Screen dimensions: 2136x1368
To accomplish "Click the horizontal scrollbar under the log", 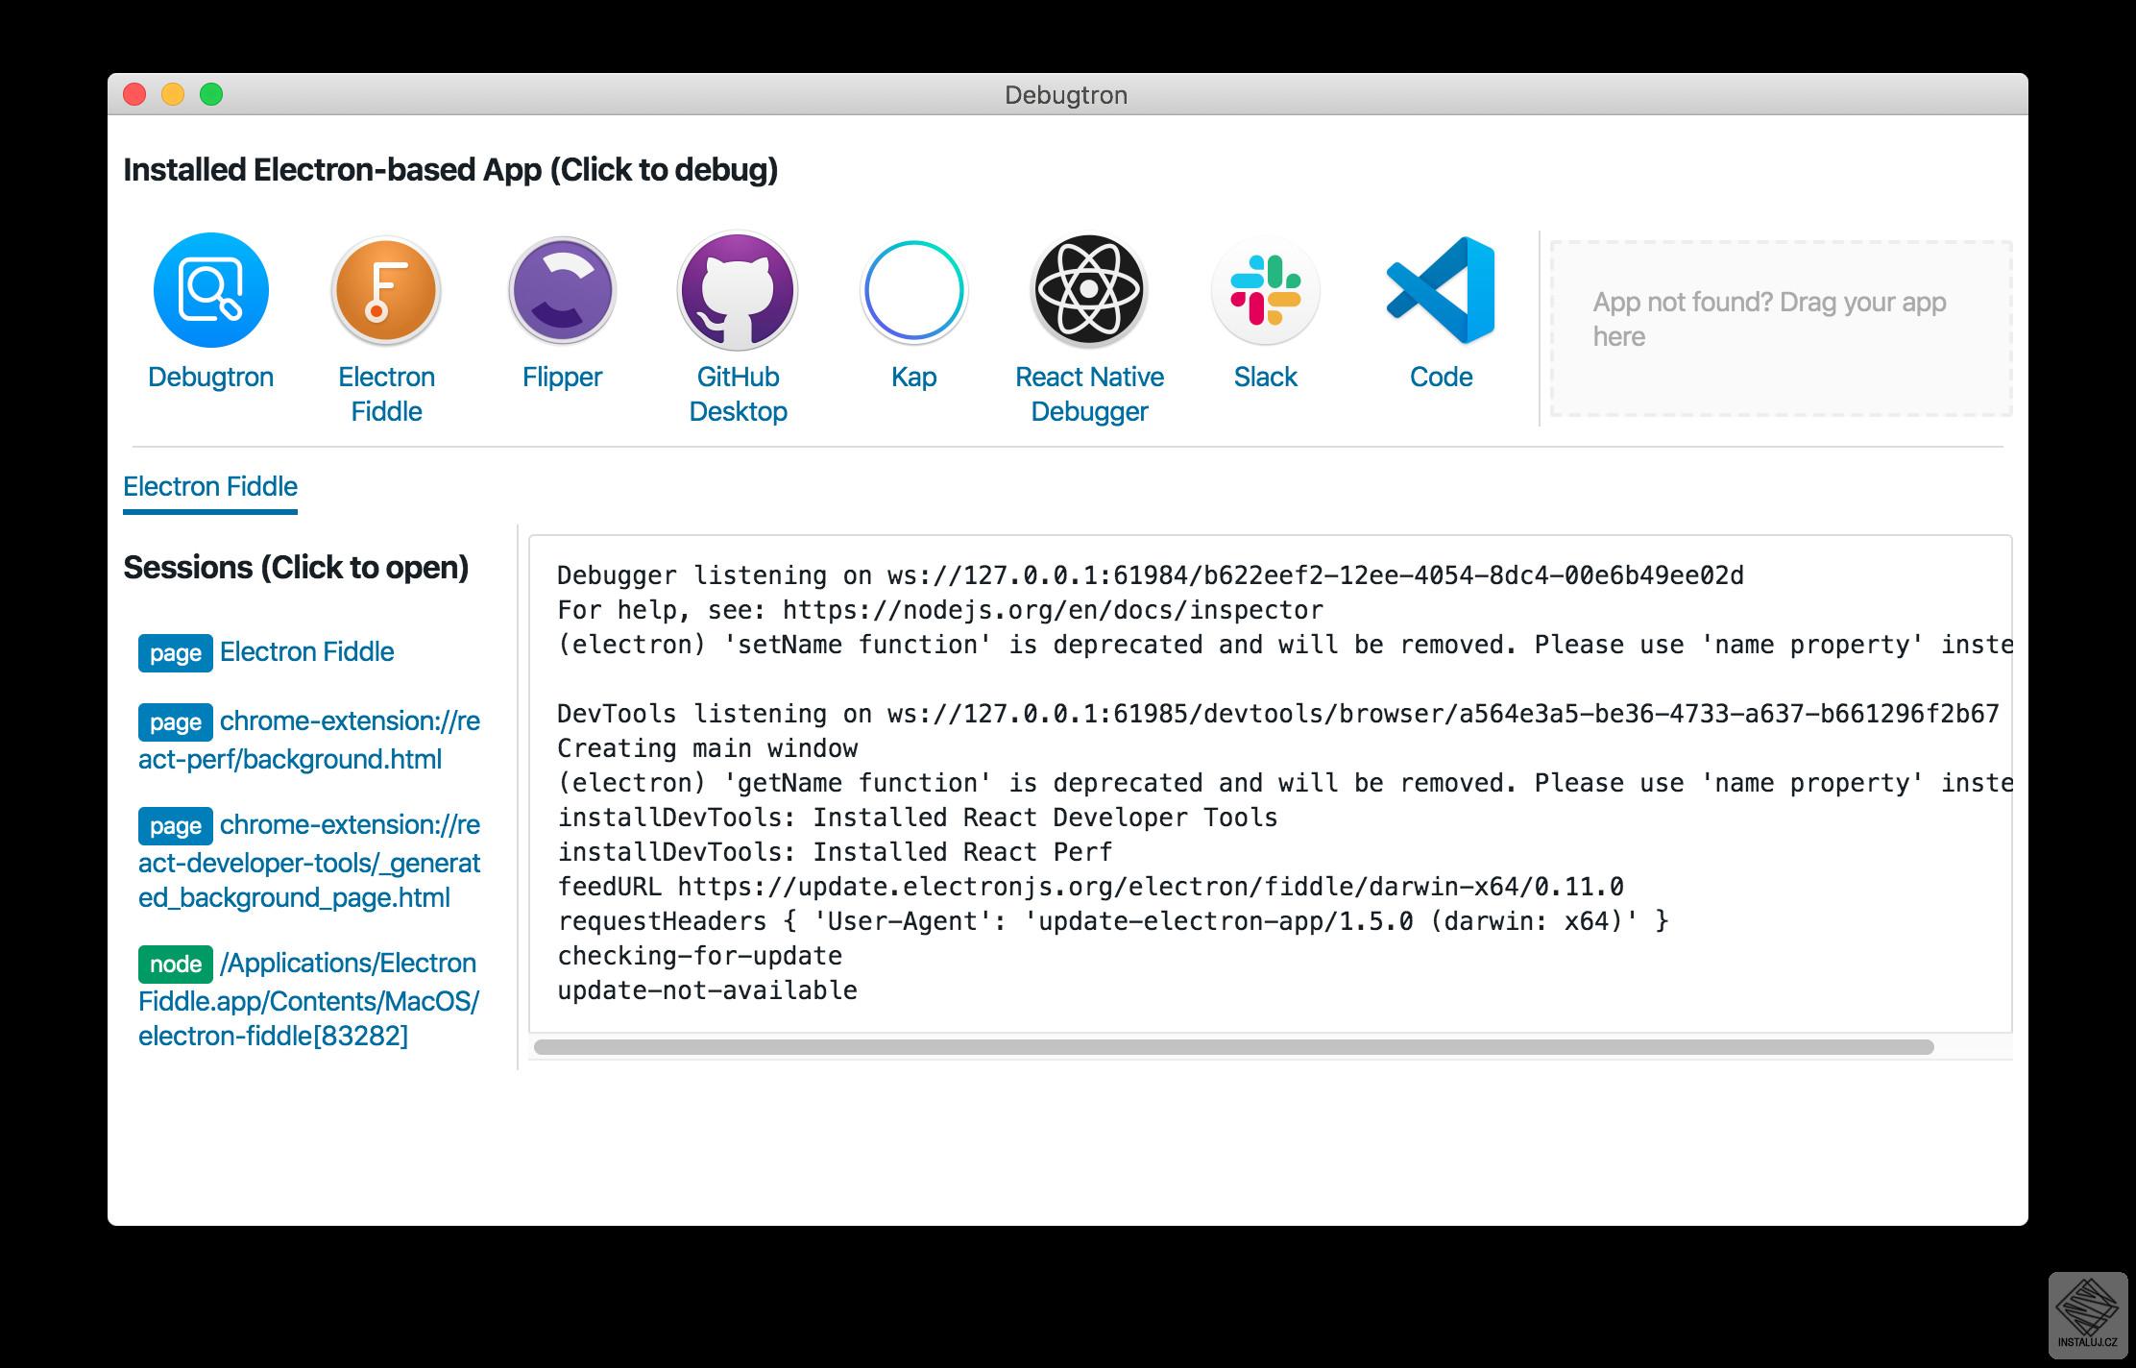I will (x=1233, y=1047).
